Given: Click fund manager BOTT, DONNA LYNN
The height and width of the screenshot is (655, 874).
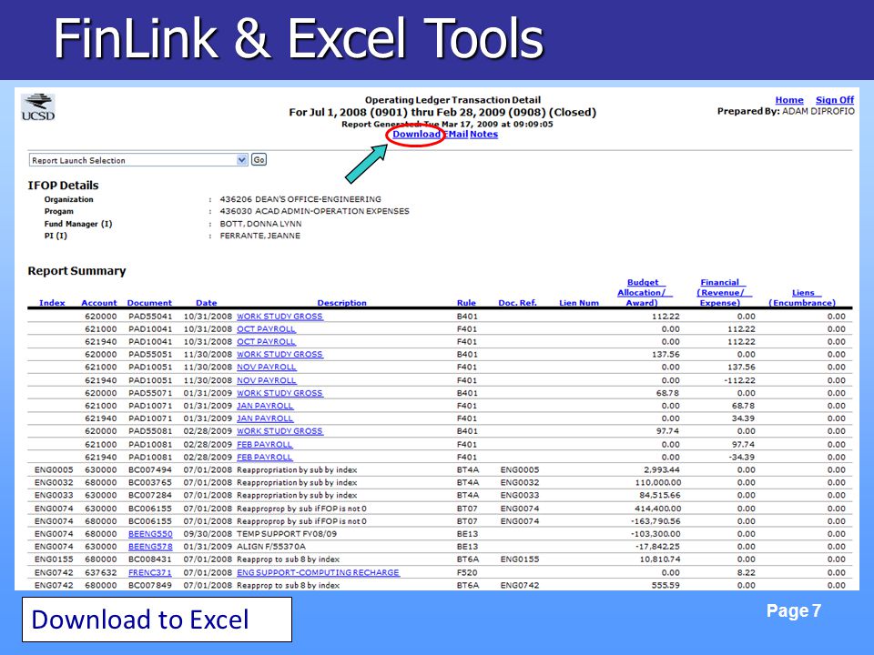Looking at the screenshot, I should (x=261, y=224).
